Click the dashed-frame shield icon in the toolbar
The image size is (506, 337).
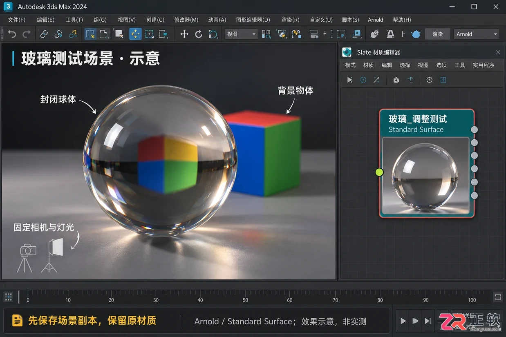(x=341, y=34)
